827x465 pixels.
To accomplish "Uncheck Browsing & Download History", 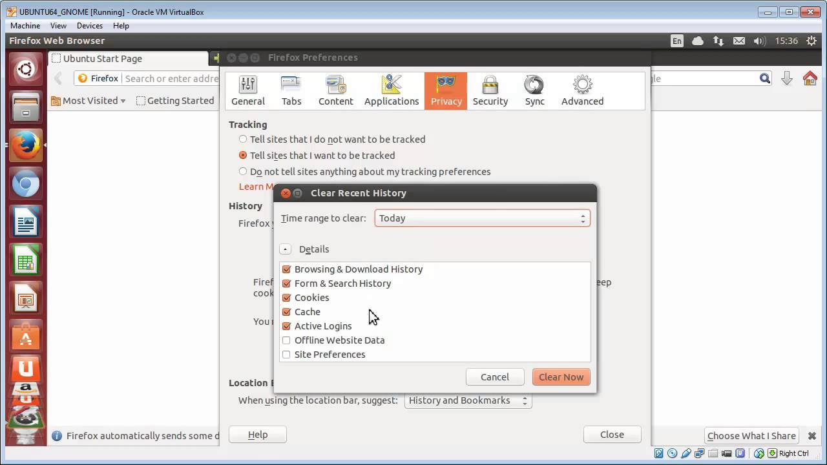I will [286, 269].
